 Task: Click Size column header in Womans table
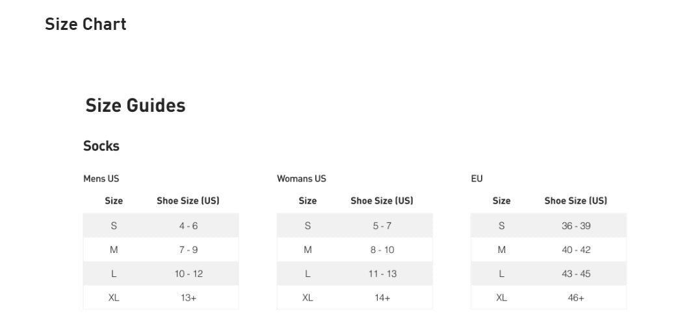(308, 201)
